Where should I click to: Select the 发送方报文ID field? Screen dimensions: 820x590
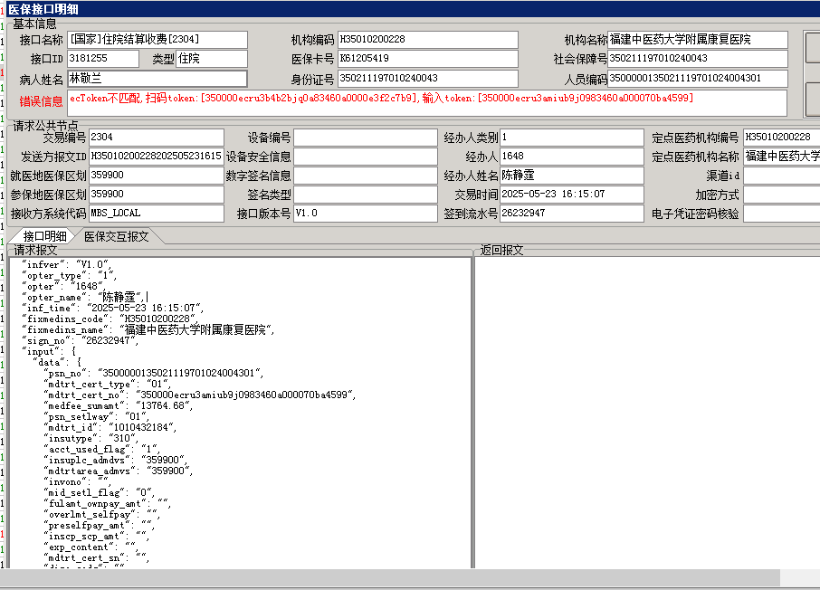click(x=157, y=157)
